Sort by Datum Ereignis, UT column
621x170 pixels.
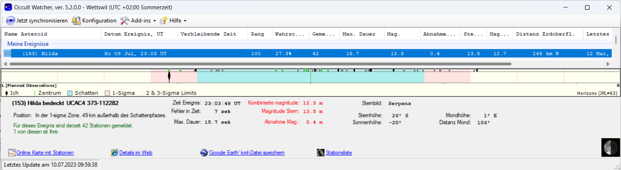(x=134, y=34)
